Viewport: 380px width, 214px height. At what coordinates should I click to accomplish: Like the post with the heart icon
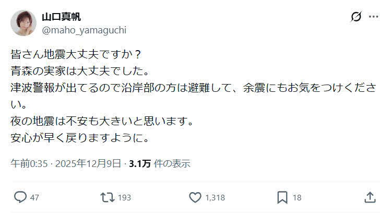point(195,197)
